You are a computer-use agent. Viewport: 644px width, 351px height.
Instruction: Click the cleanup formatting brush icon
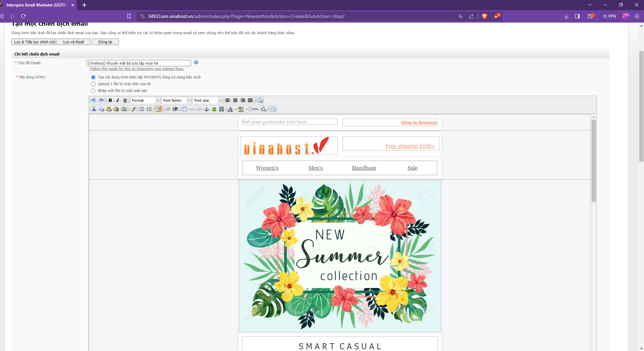click(x=133, y=109)
